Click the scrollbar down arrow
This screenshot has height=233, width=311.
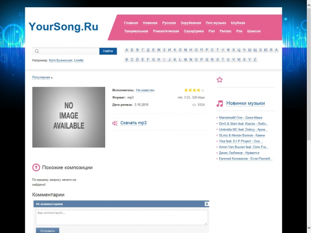click(309, 228)
